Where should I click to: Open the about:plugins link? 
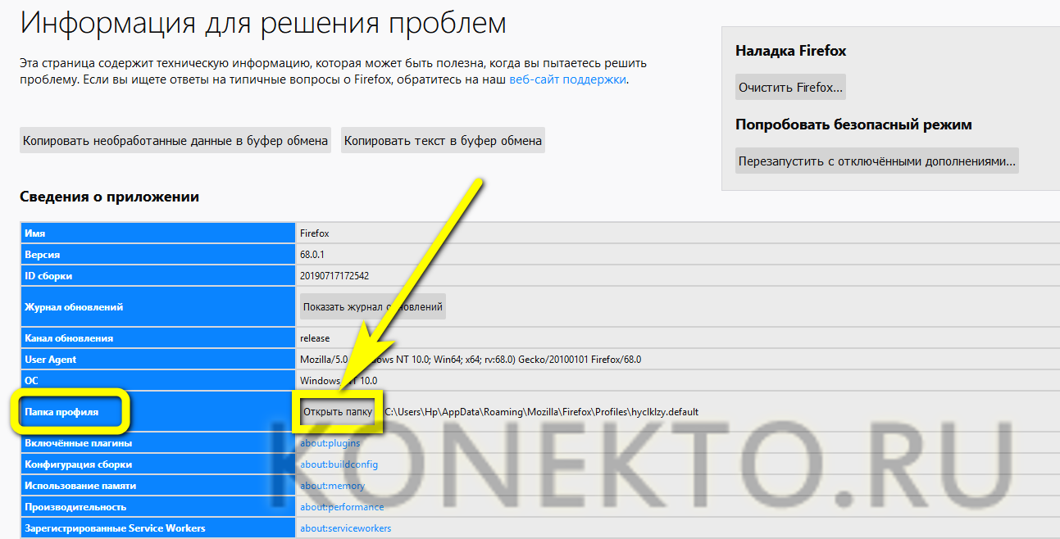point(330,443)
